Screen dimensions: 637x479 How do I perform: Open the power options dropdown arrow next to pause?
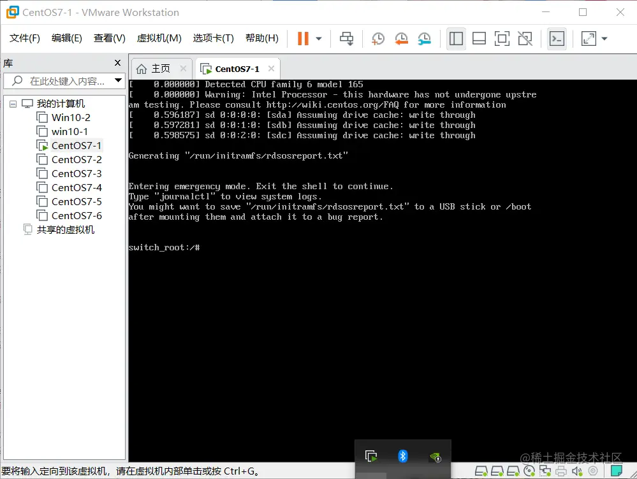click(x=319, y=39)
